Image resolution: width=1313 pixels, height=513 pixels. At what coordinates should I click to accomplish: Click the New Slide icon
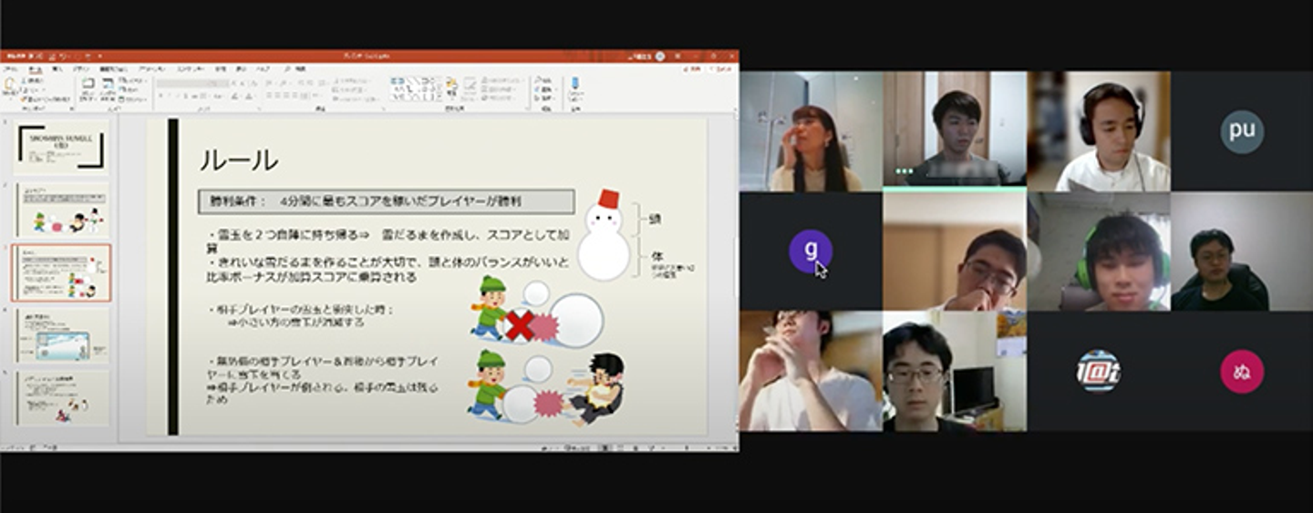[88, 89]
